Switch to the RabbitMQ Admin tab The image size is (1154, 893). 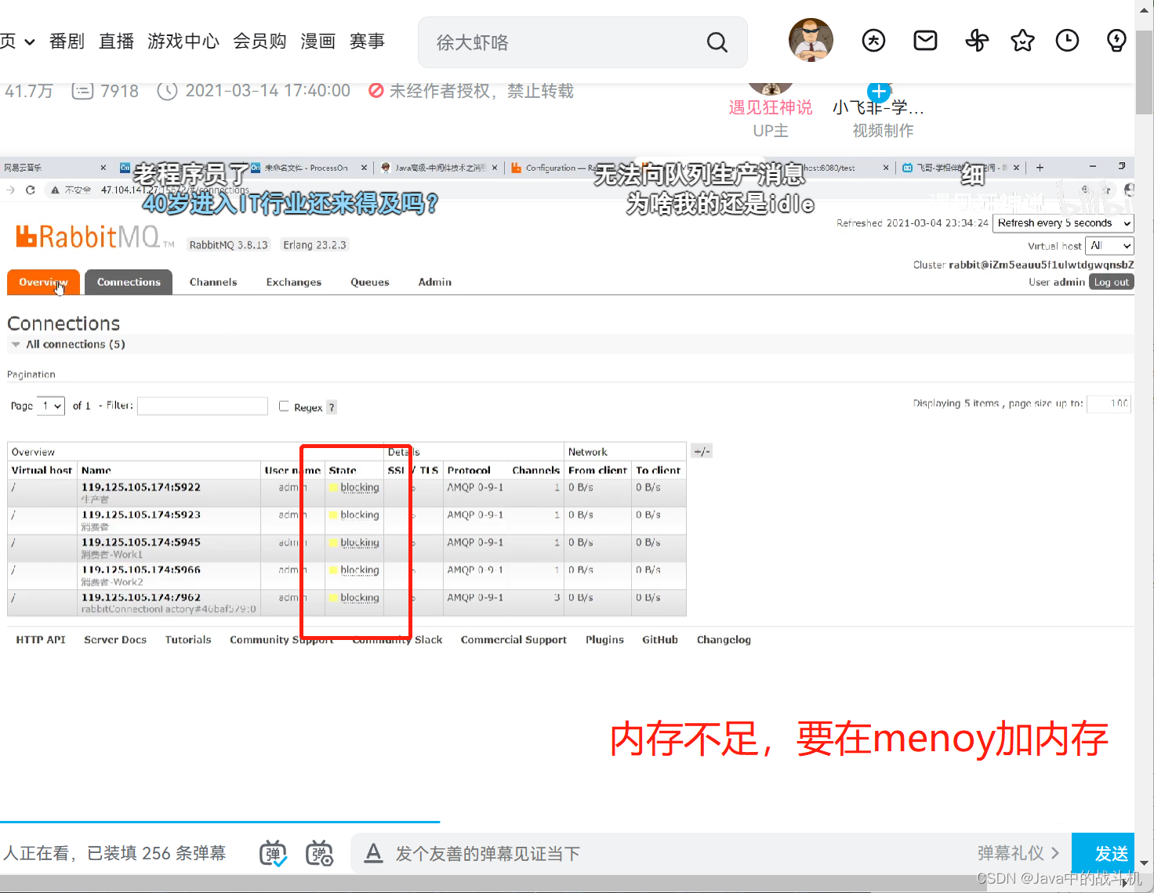pyautogui.click(x=434, y=282)
